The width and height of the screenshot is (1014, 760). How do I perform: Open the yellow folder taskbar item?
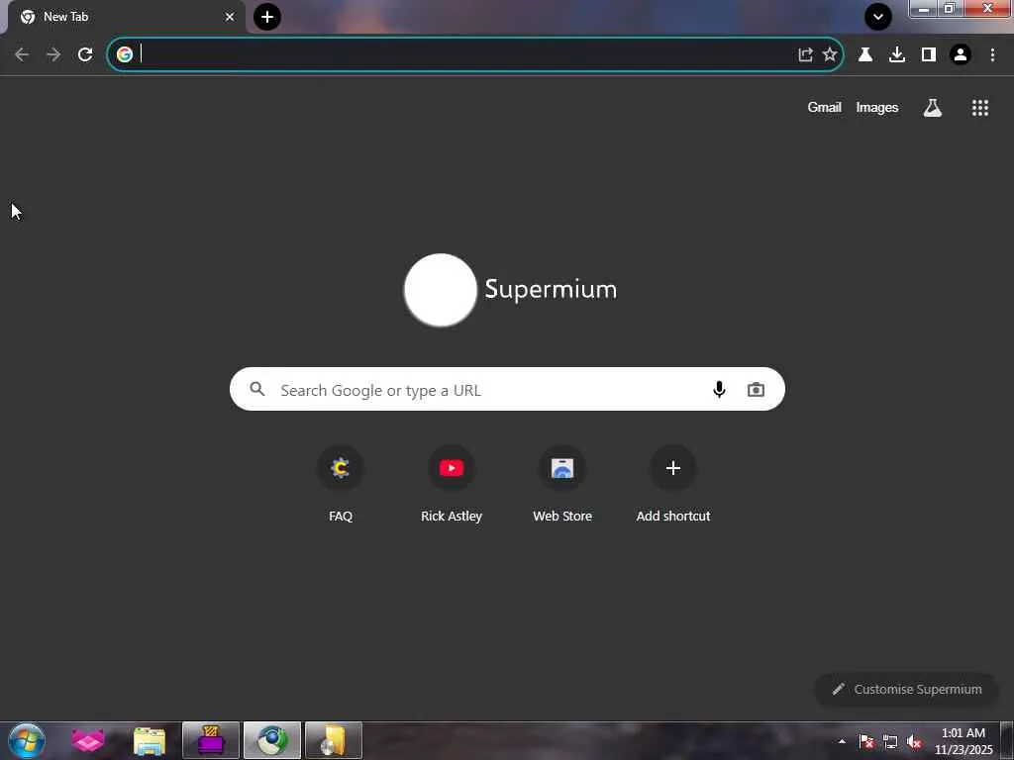(x=334, y=740)
